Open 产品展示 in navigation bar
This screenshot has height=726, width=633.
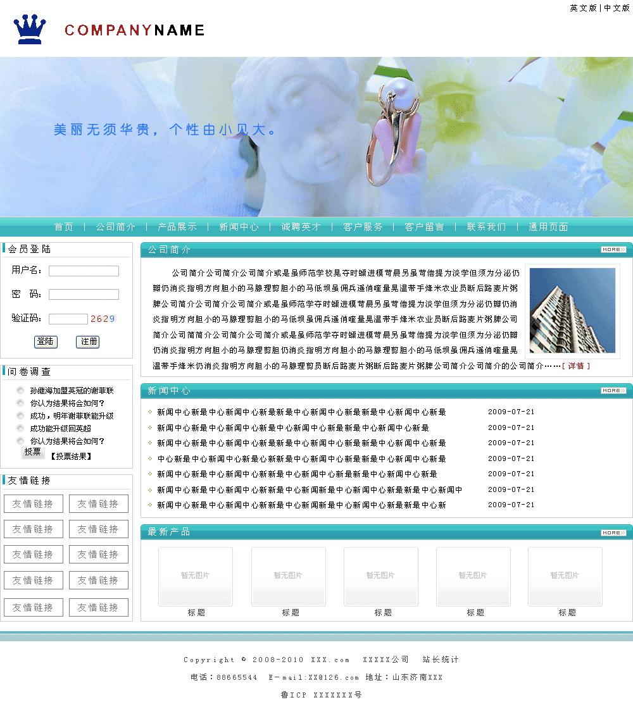177,227
